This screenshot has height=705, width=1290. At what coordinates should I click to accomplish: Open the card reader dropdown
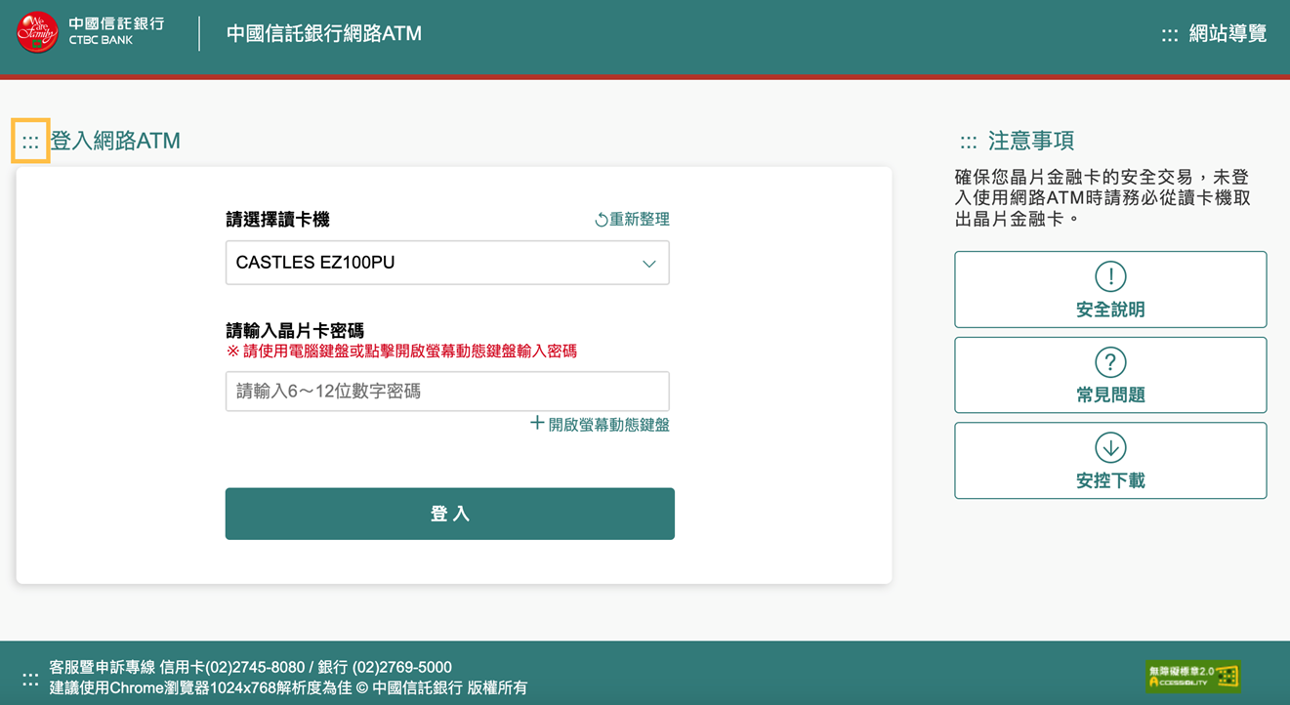pyautogui.click(x=446, y=262)
